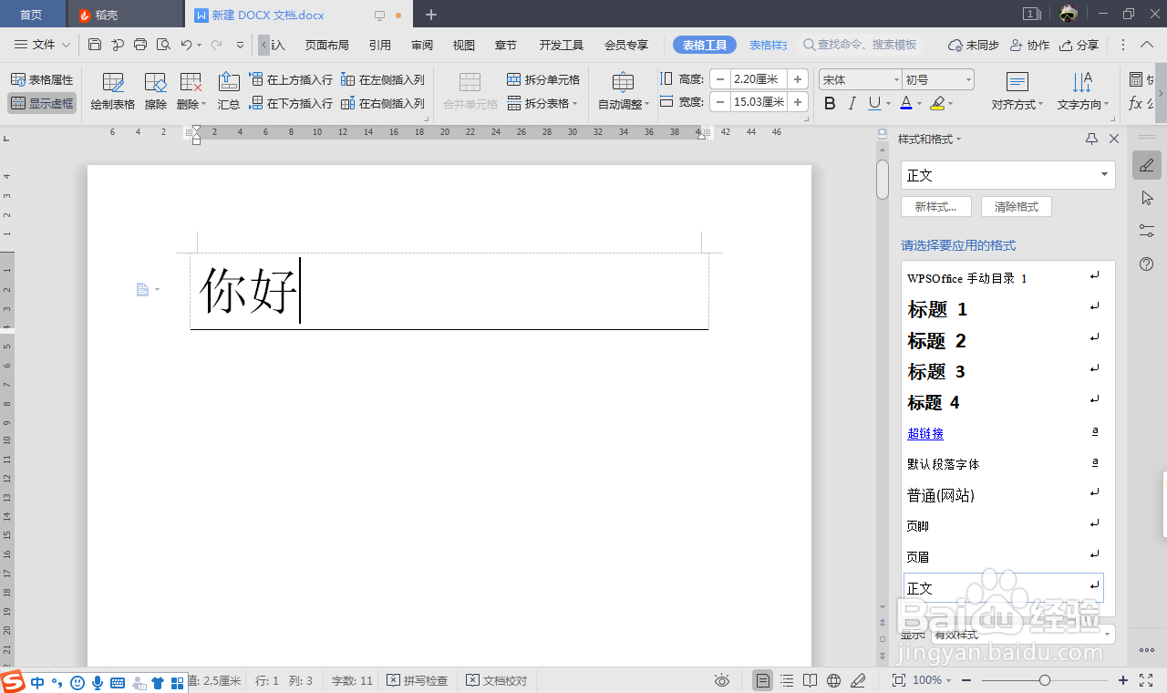Open current style dropdown 正文

click(x=1007, y=175)
